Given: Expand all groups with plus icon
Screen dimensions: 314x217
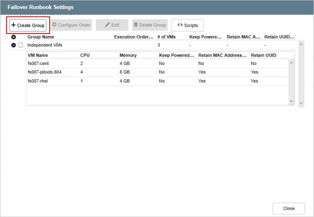Looking at the screenshot, I should tap(14, 37).
